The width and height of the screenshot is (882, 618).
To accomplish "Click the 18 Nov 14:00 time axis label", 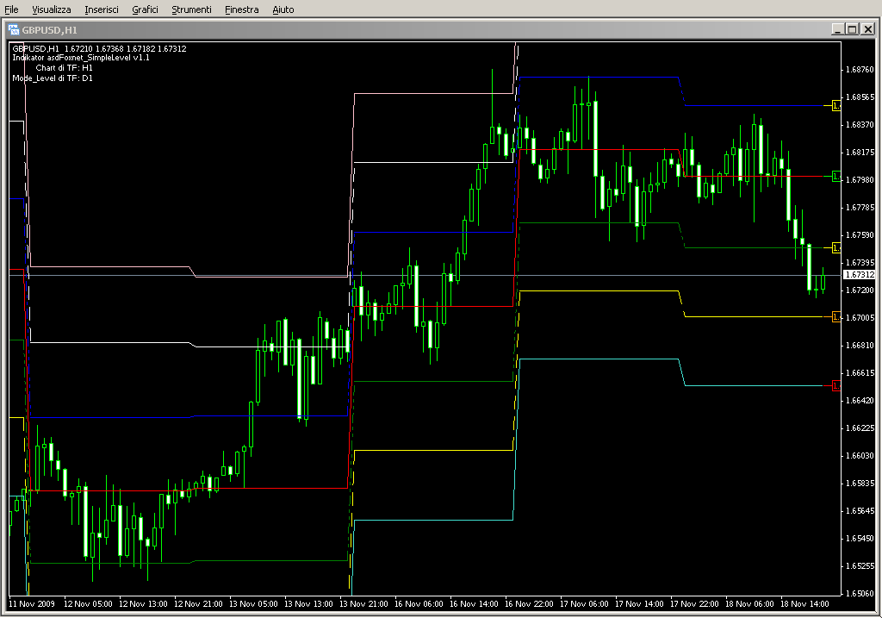I will click(804, 604).
